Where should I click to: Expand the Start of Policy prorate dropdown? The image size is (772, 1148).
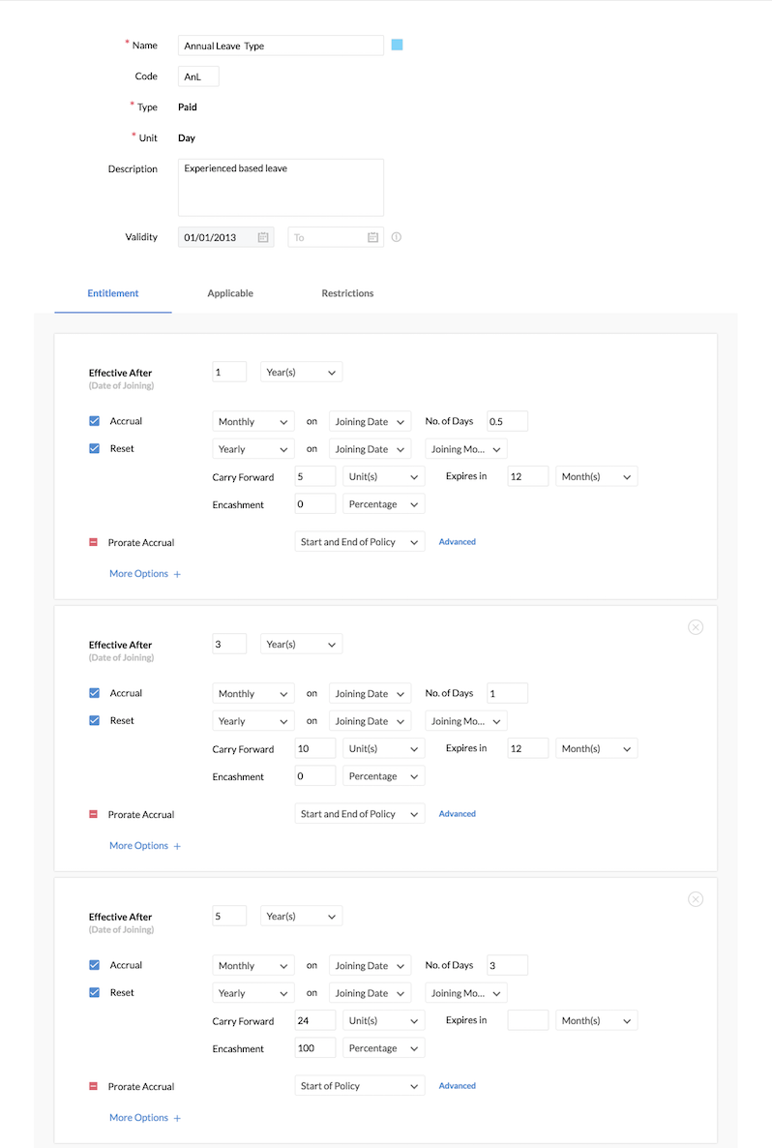359,1086
